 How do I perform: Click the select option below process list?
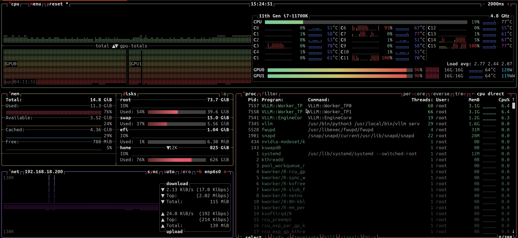254,237
